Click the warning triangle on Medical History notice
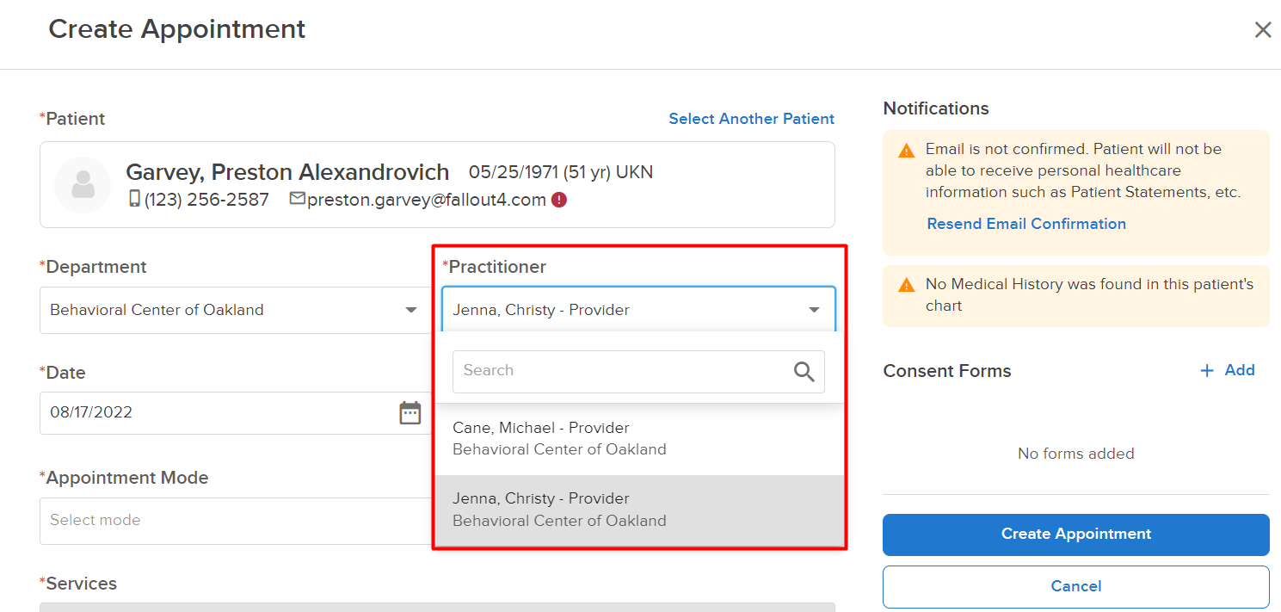The height and width of the screenshot is (612, 1281). 906,285
